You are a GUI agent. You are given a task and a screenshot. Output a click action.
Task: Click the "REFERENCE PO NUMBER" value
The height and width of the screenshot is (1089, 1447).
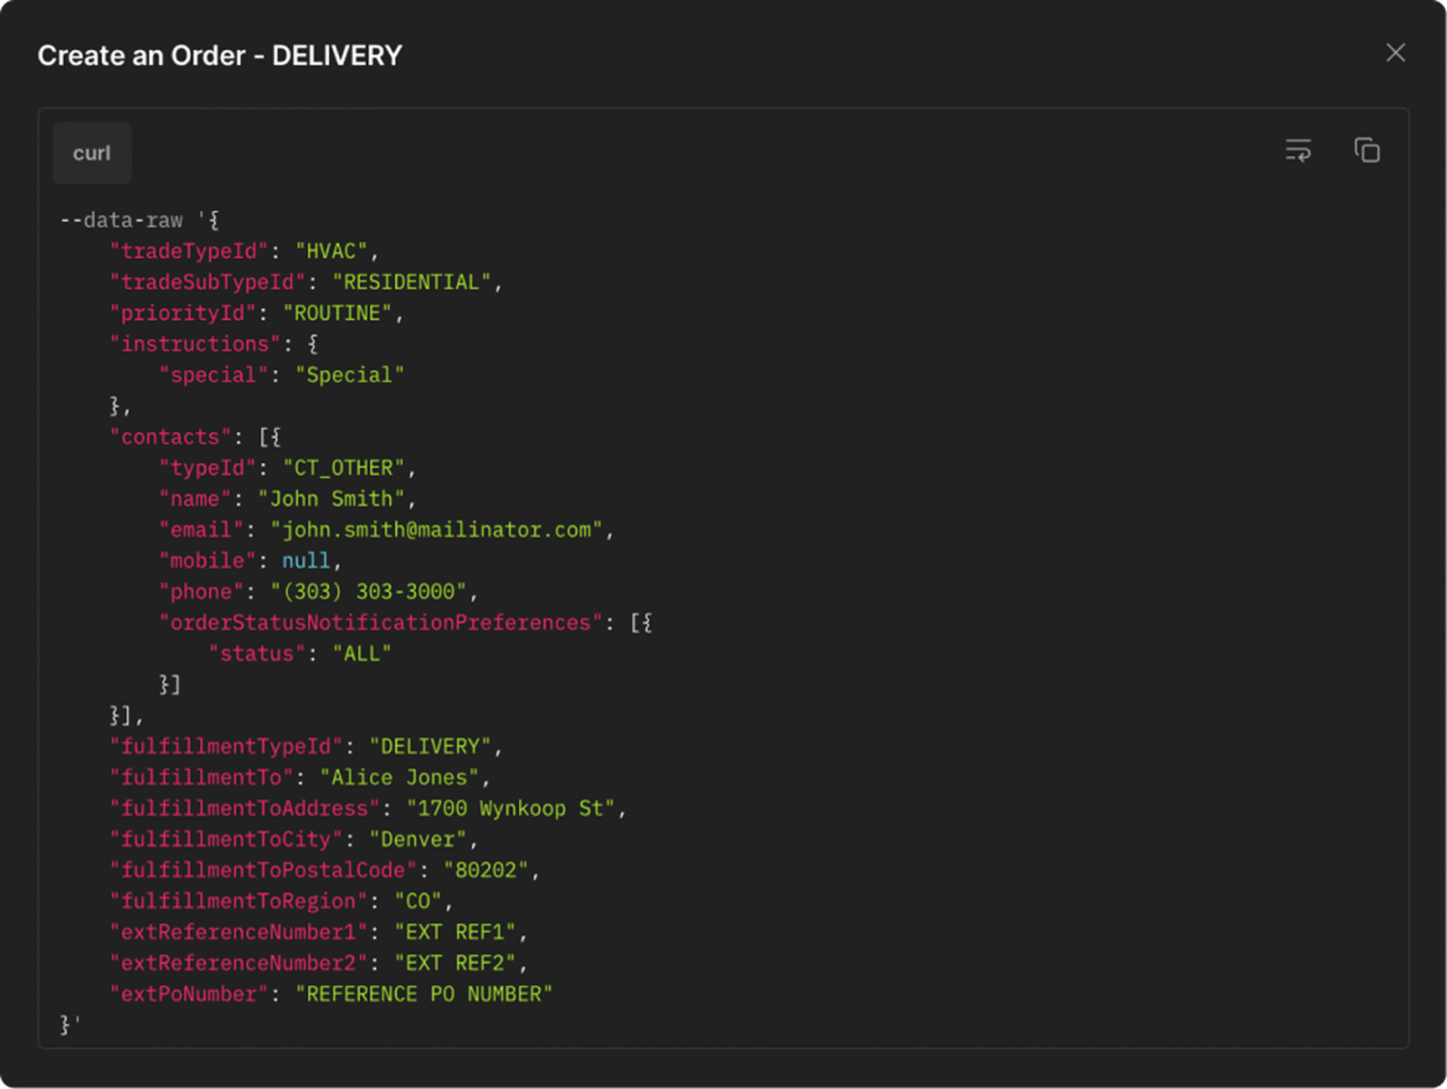coord(423,995)
